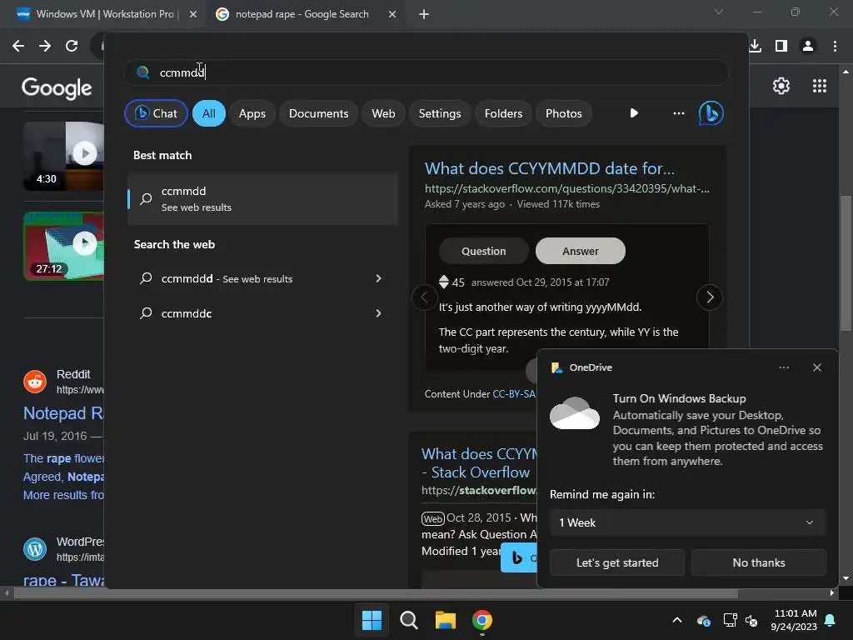The image size is (853, 640).
Task: Click the horizontal scrollbar of Google page
Action: [376, 593]
